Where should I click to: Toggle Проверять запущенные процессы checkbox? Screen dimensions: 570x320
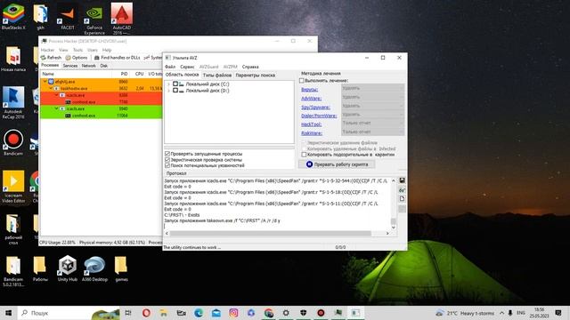click(167, 154)
